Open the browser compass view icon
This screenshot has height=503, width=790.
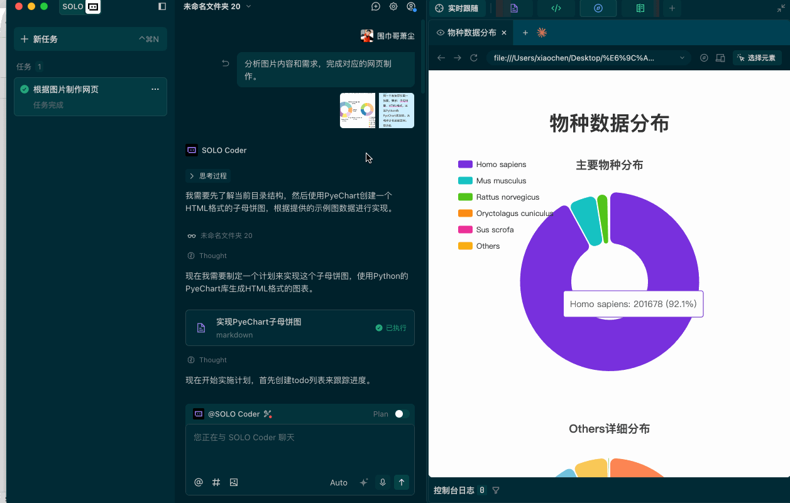click(598, 8)
